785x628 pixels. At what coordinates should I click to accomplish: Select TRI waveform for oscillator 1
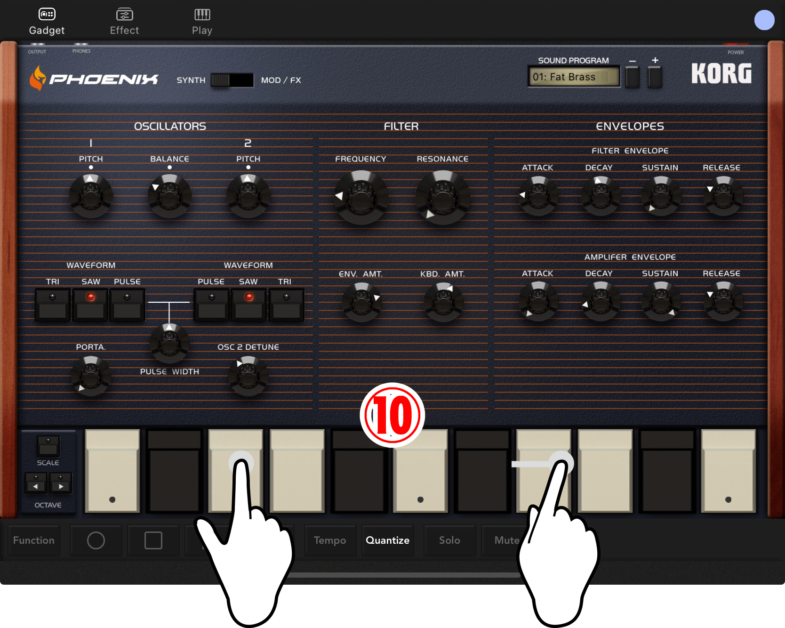[53, 305]
